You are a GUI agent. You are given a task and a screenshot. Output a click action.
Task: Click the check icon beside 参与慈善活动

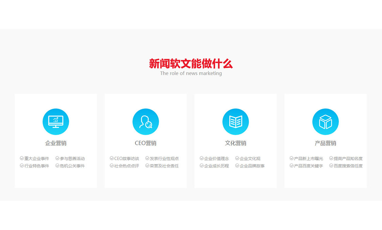point(57,158)
